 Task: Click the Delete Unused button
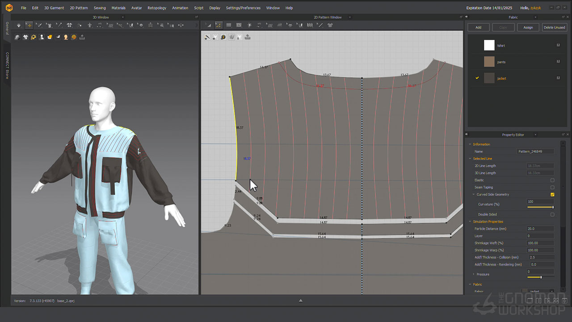(554, 27)
